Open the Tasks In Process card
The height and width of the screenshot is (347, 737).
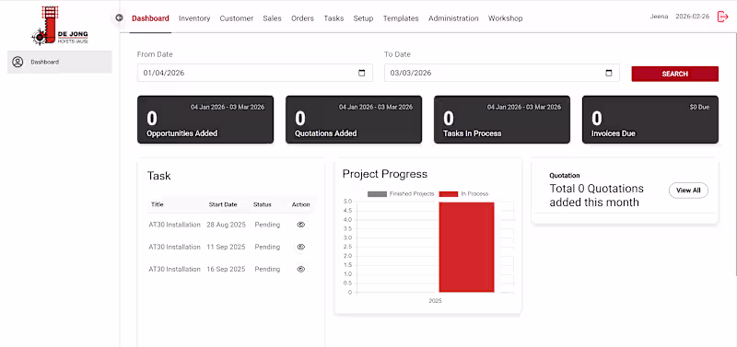click(502, 120)
